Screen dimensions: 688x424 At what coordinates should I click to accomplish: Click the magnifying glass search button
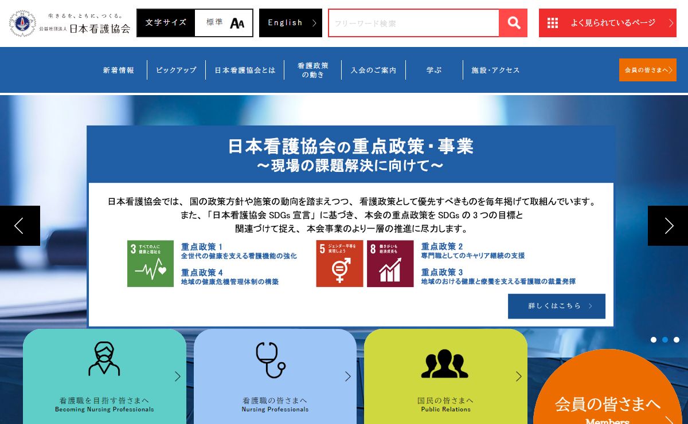pos(513,23)
